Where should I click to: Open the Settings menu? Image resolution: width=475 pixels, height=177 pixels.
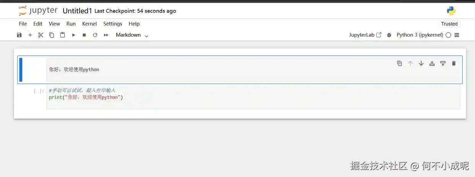113,24
